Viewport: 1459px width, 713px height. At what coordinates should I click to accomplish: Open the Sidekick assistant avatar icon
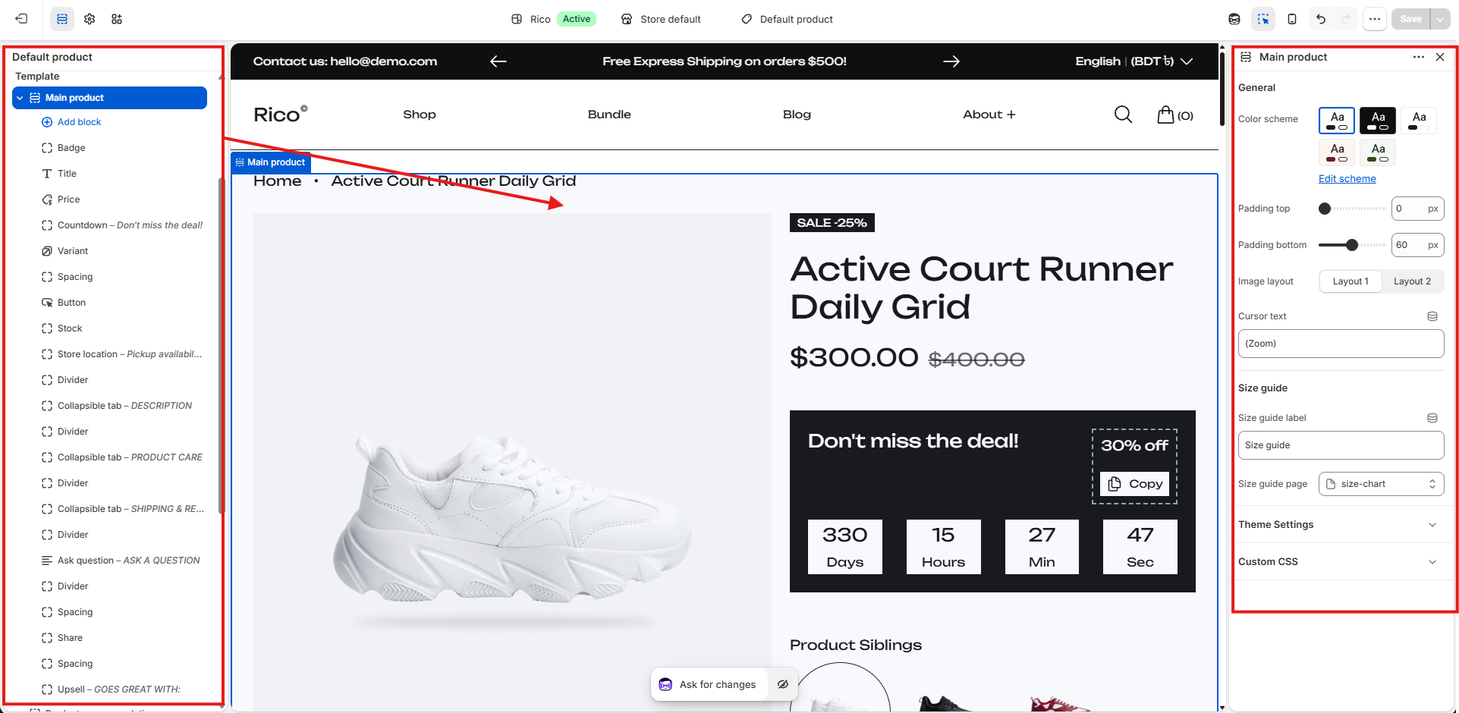[1234, 19]
